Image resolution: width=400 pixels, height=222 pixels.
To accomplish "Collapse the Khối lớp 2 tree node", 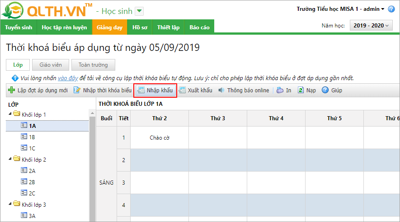I will [x=10, y=159].
